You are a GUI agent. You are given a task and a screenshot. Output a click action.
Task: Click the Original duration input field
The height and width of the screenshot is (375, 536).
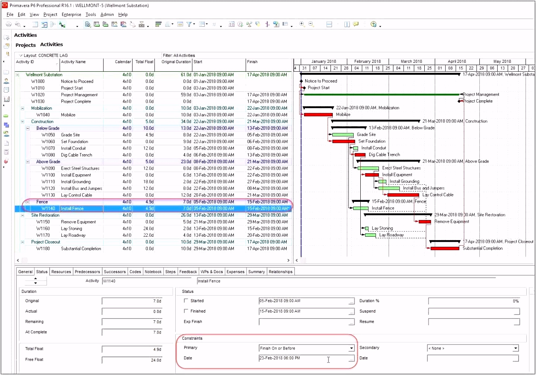click(x=132, y=301)
